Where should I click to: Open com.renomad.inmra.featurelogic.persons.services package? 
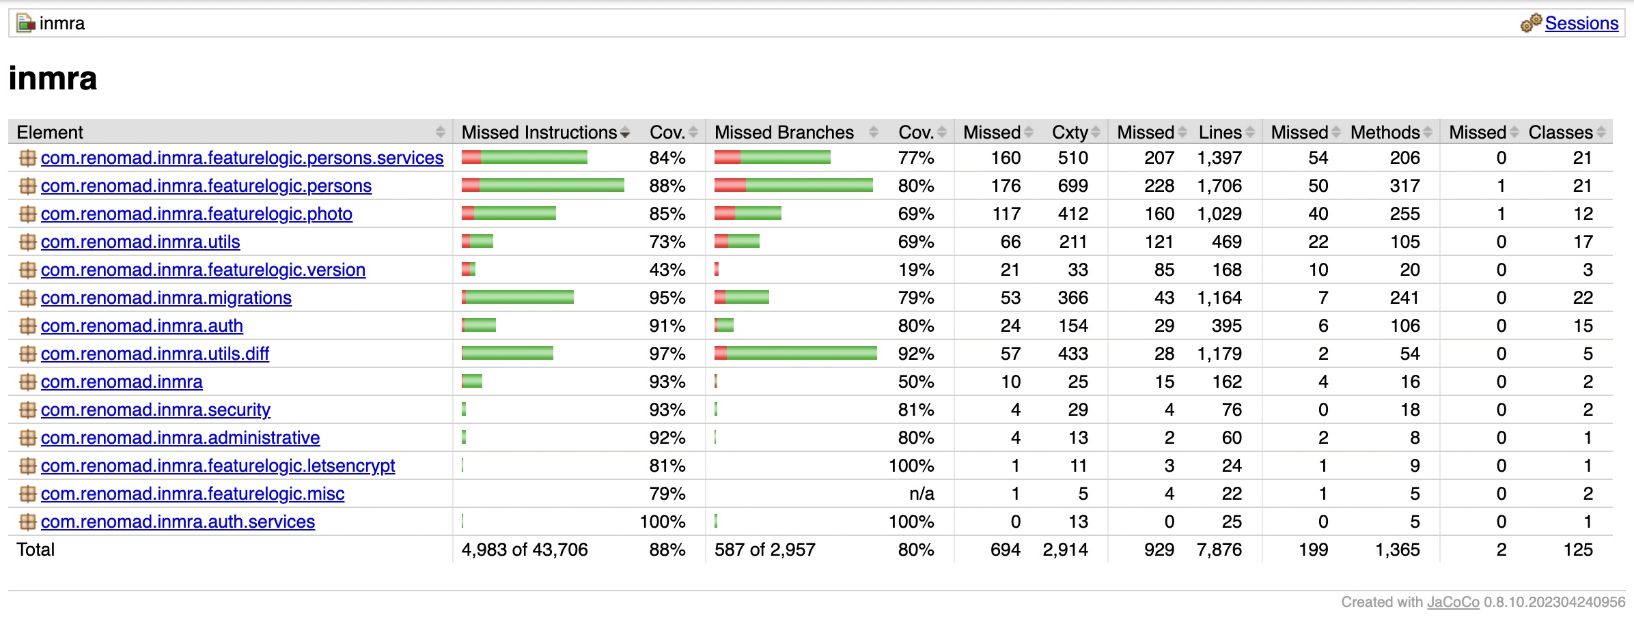coord(242,158)
